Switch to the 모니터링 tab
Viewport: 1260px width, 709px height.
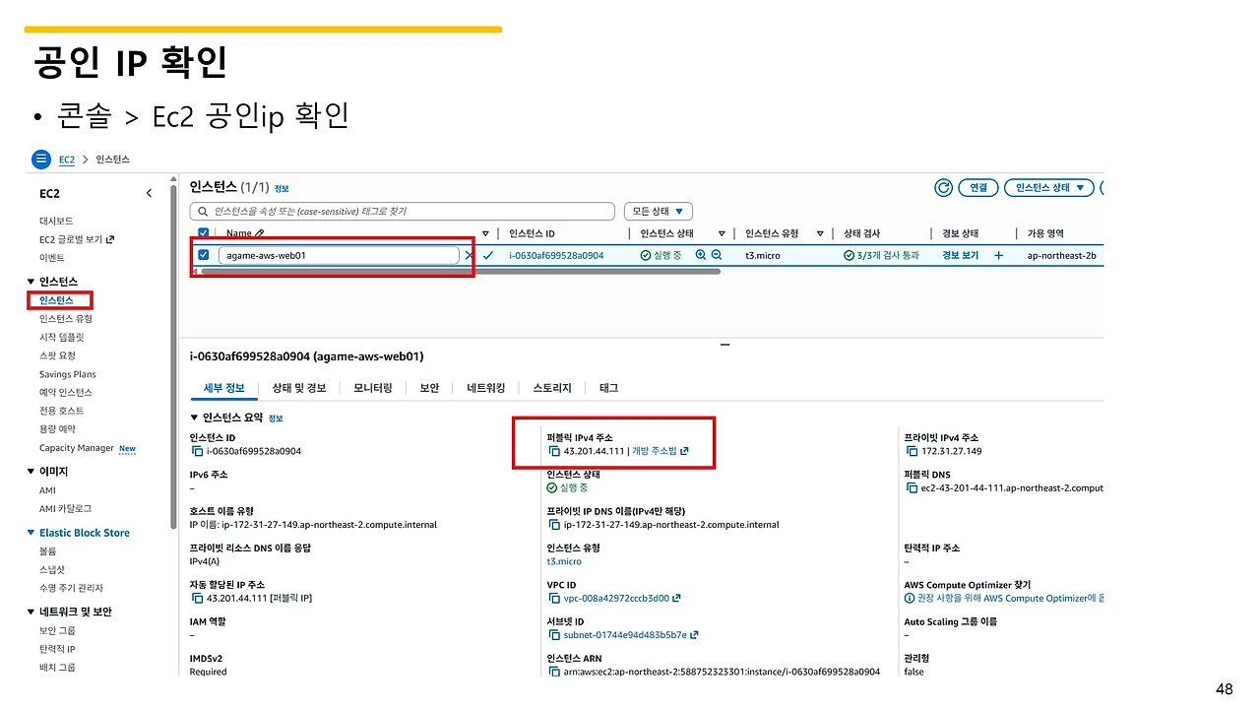[x=373, y=388]
